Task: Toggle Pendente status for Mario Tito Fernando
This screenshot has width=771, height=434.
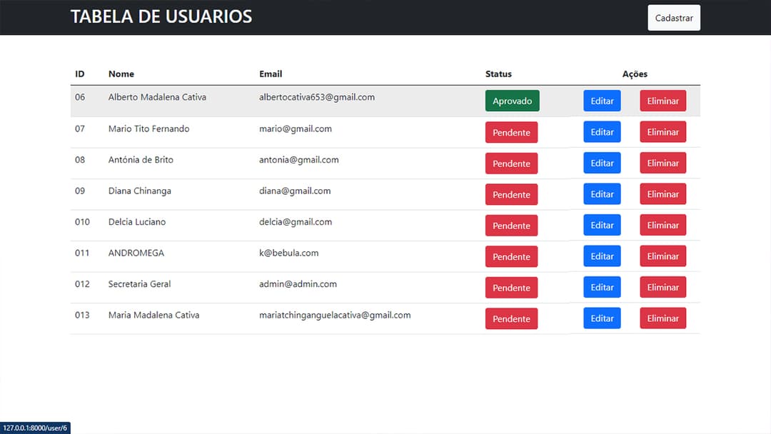Action: coord(511,132)
